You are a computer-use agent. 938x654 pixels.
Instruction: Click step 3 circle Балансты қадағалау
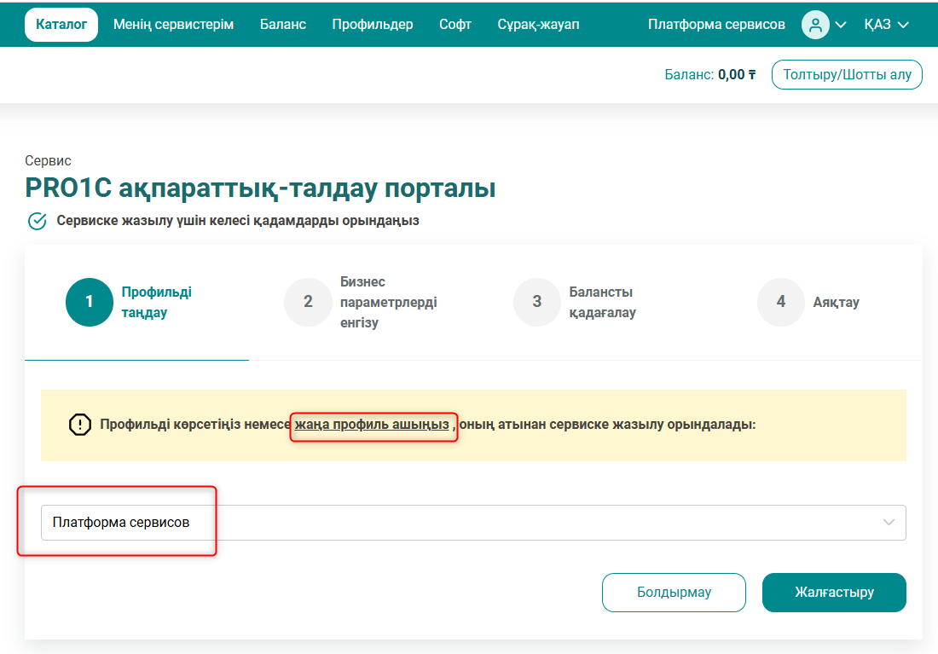[x=536, y=302]
